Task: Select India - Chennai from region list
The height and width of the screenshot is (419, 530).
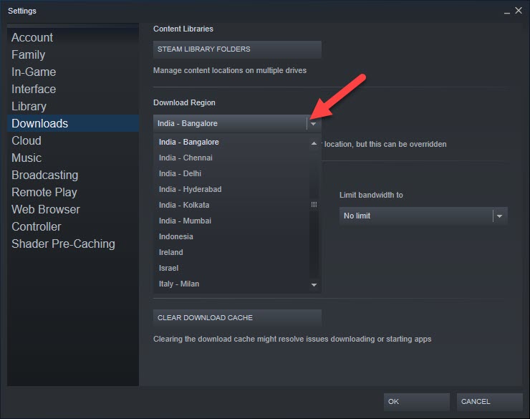Action: click(185, 158)
